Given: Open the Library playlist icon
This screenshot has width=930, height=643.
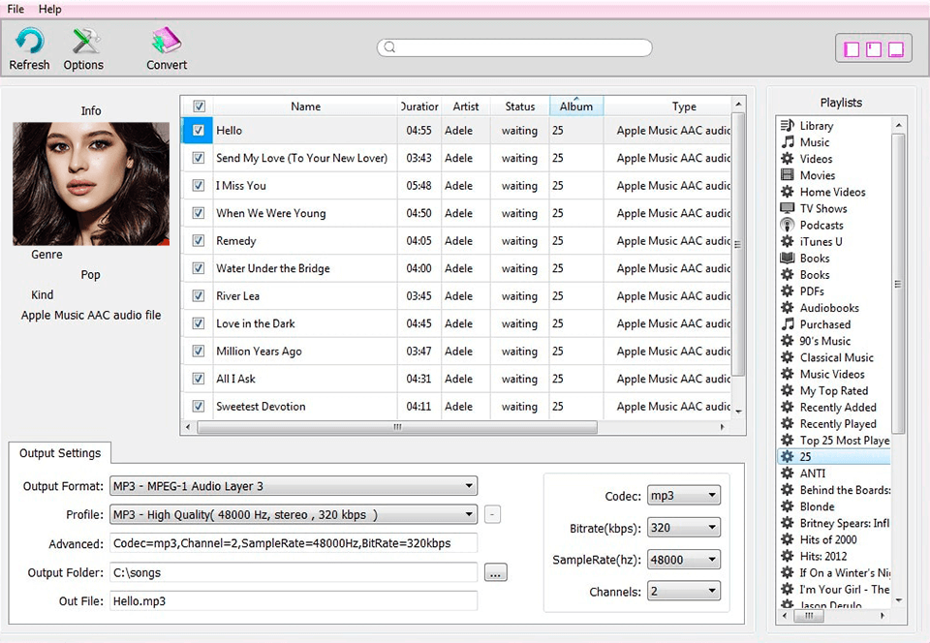Looking at the screenshot, I should 789,125.
